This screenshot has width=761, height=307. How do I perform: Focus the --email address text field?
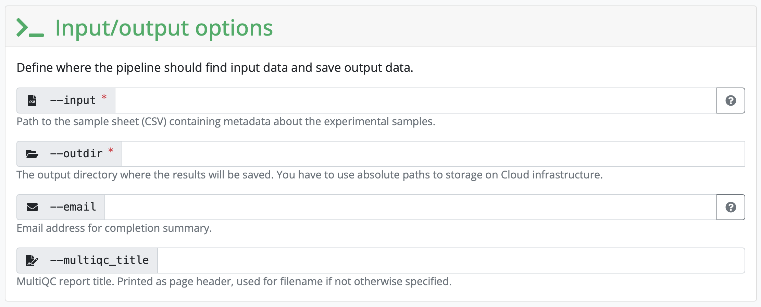(x=410, y=207)
